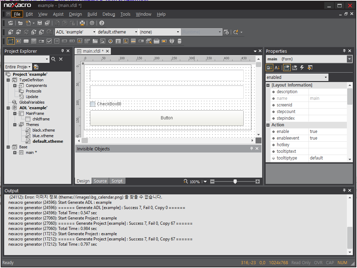The image size is (357, 268).
Task: Click the zoom-out minus button
Action: point(212,181)
